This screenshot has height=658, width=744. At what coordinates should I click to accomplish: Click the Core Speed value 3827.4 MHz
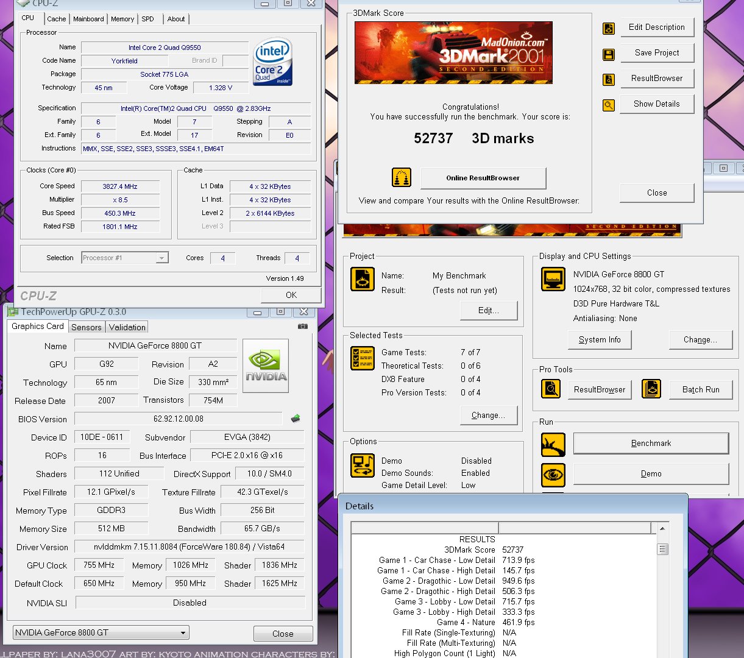tap(120, 186)
